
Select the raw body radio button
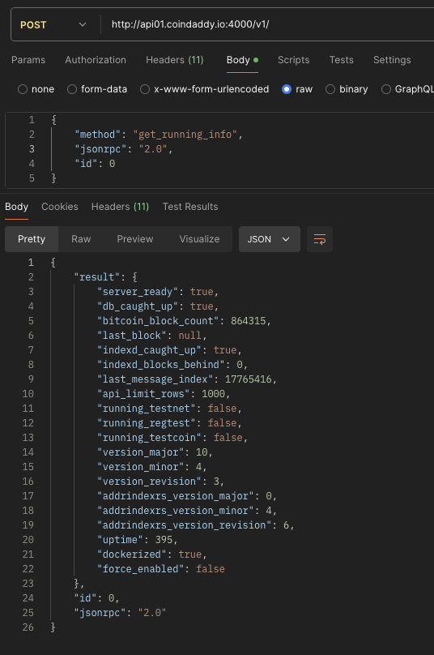click(x=287, y=89)
